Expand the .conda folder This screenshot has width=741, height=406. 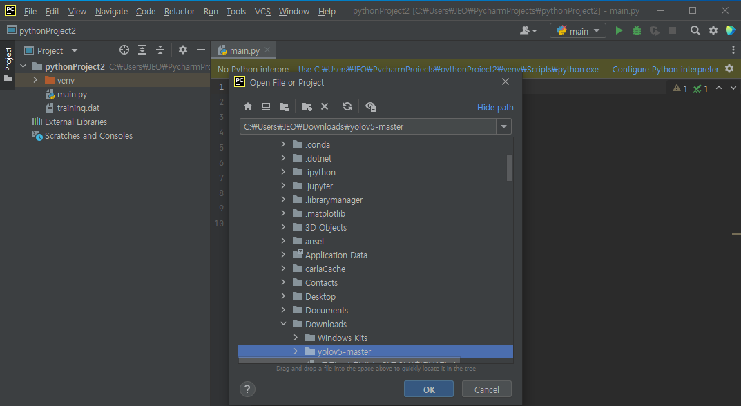[x=284, y=144]
